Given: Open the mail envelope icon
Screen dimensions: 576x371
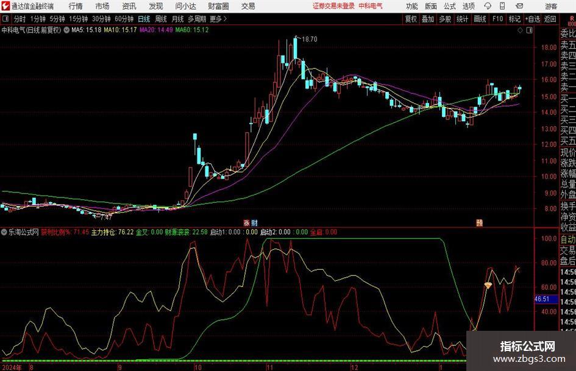Looking at the screenshot, I should 519,6.
